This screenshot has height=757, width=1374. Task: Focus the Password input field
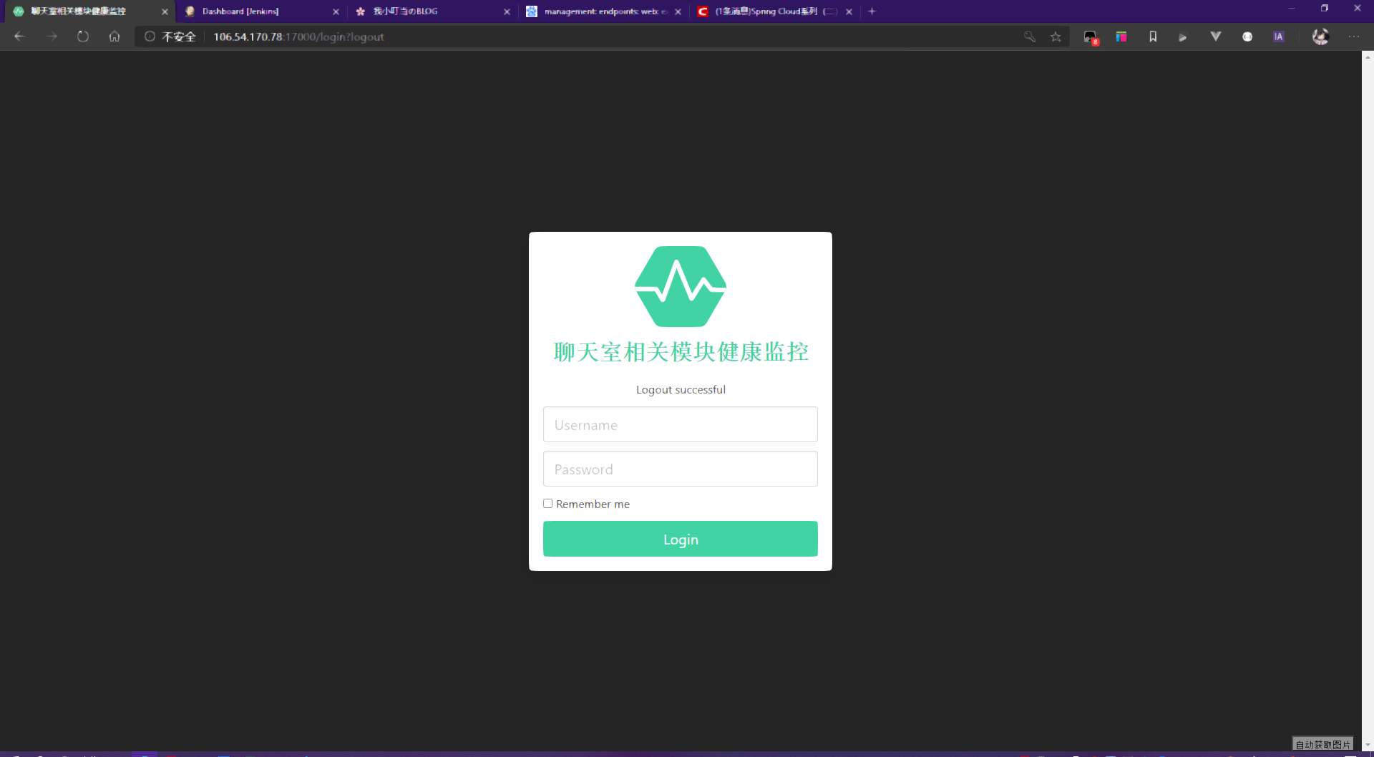click(x=680, y=469)
